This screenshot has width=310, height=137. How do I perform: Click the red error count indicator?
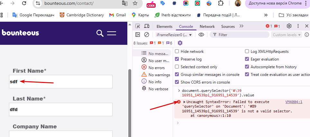coord(269,26)
